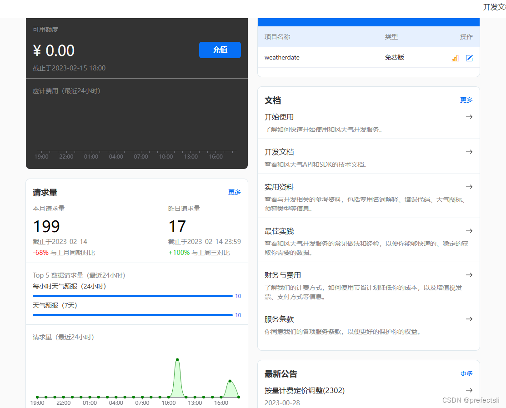
Task: Select the weatherdate project name
Action: 282,57
